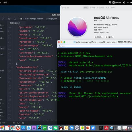Click the 软件更新... button in About This Mac
The height and width of the screenshot is (132, 132).
pos(109,37)
